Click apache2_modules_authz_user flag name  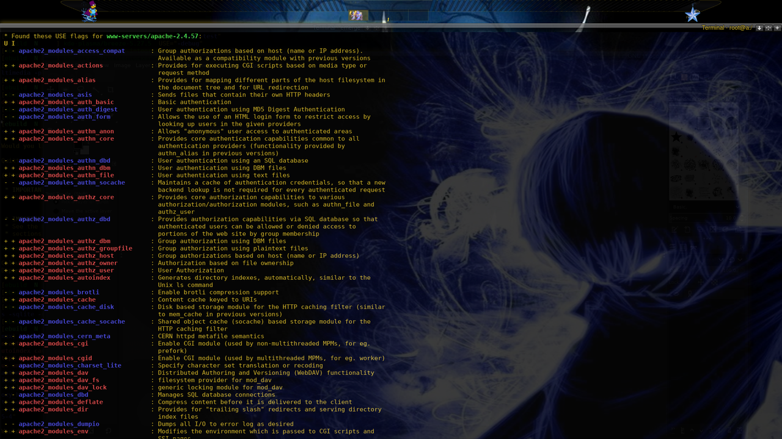66,271
